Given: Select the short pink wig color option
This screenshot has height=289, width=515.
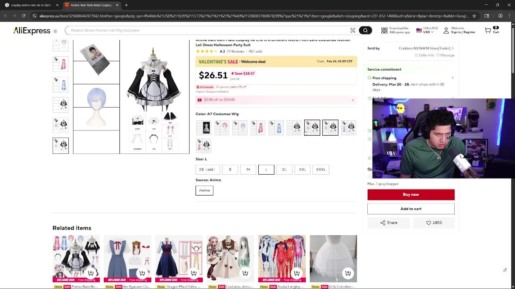Looking at the screenshot, I should click(222, 128).
